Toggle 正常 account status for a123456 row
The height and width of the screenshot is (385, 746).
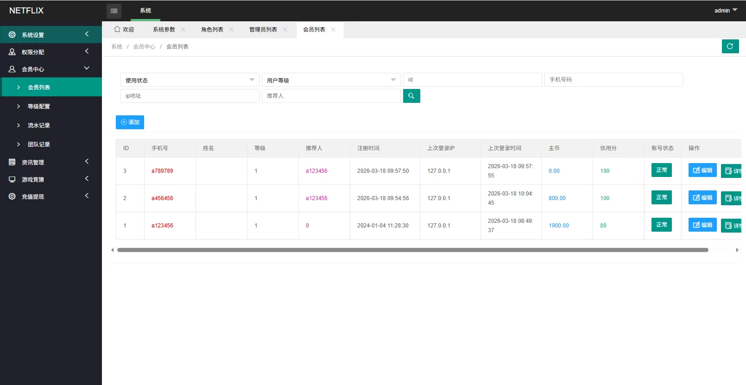[x=661, y=225]
